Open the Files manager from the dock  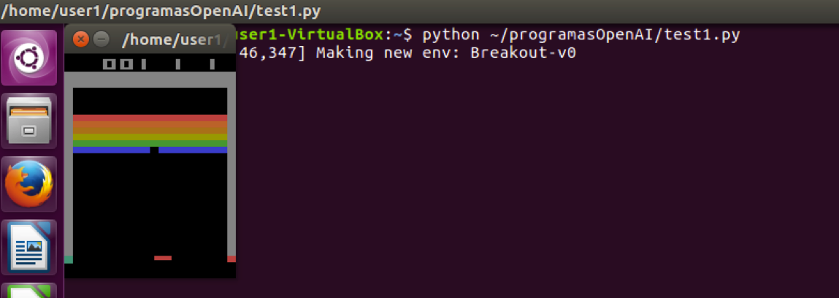pos(29,120)
